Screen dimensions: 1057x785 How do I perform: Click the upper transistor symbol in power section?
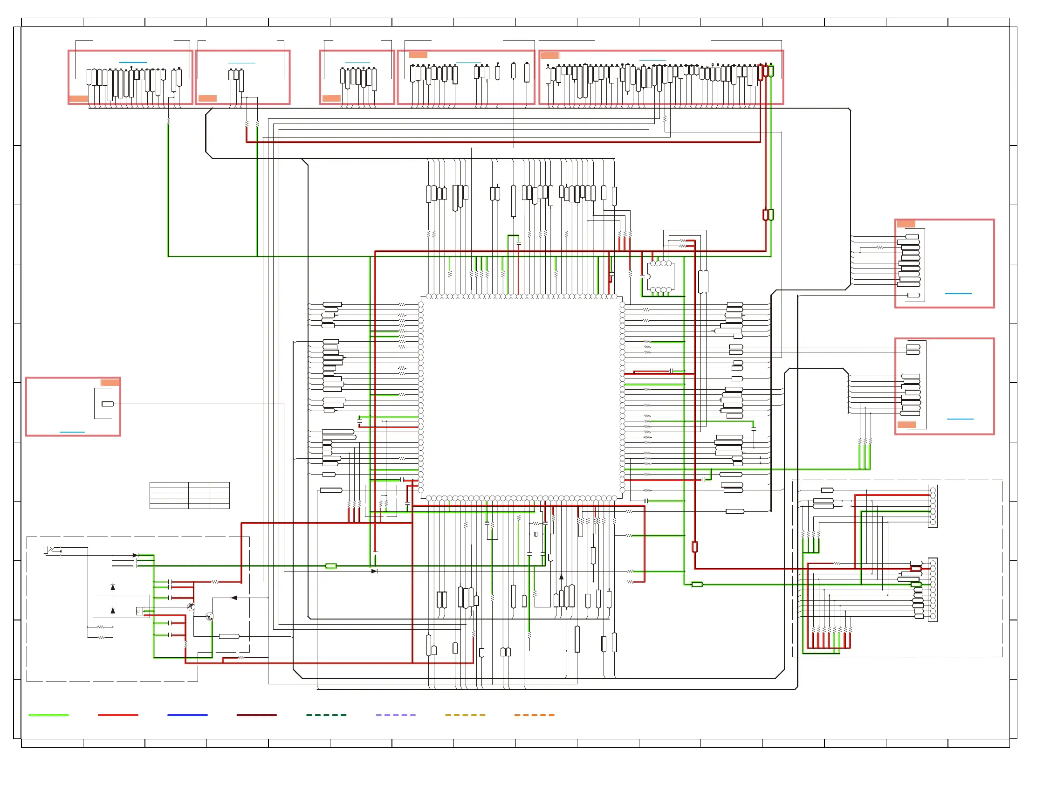tap(191, 607)
